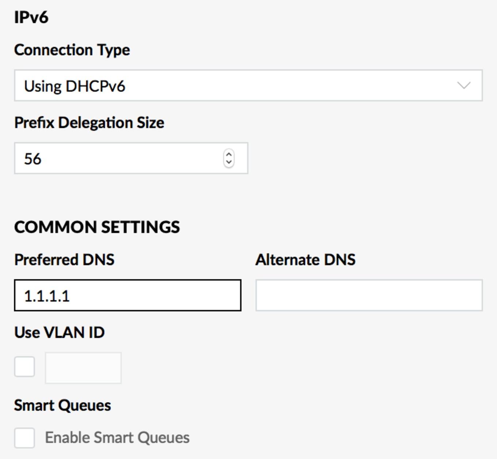
Task: Click the Enable Smart Queues label text
Action: click(117, 437)
